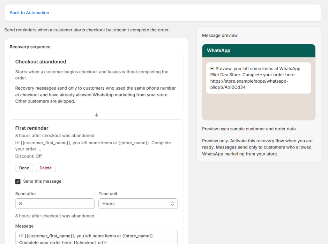
Task: Click the 'Send after' field label
Action: tap(25, 194)
